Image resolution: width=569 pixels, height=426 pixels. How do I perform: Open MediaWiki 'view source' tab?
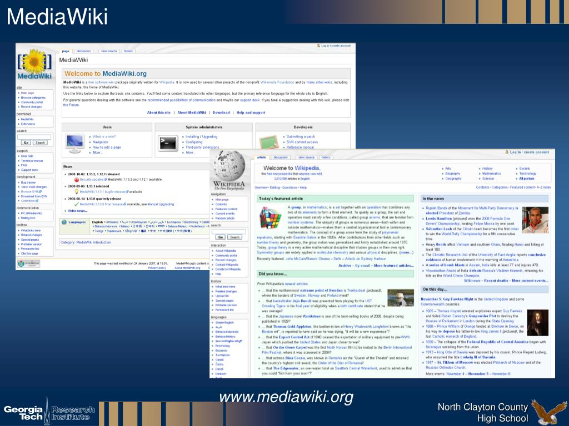point(109,51)
